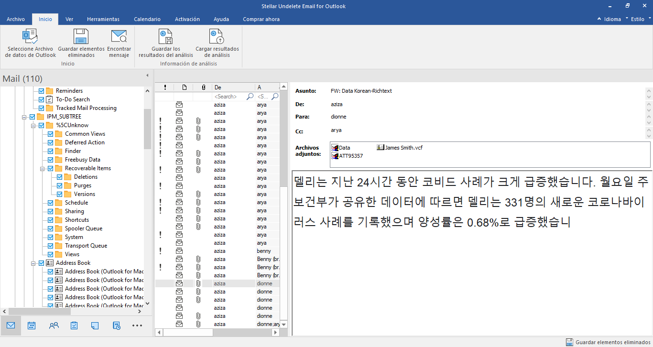This screenshot has height=347, width=653.
Task: Switch to Calendario tab
Action: point(147,19)
